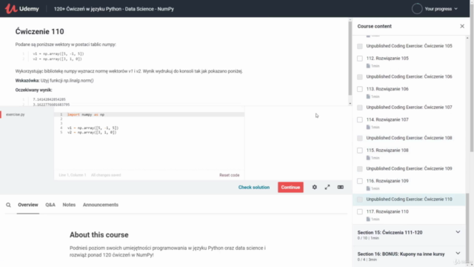Open the Your progress dropdown
Screen dimensions: 474x267
[441, 9]
